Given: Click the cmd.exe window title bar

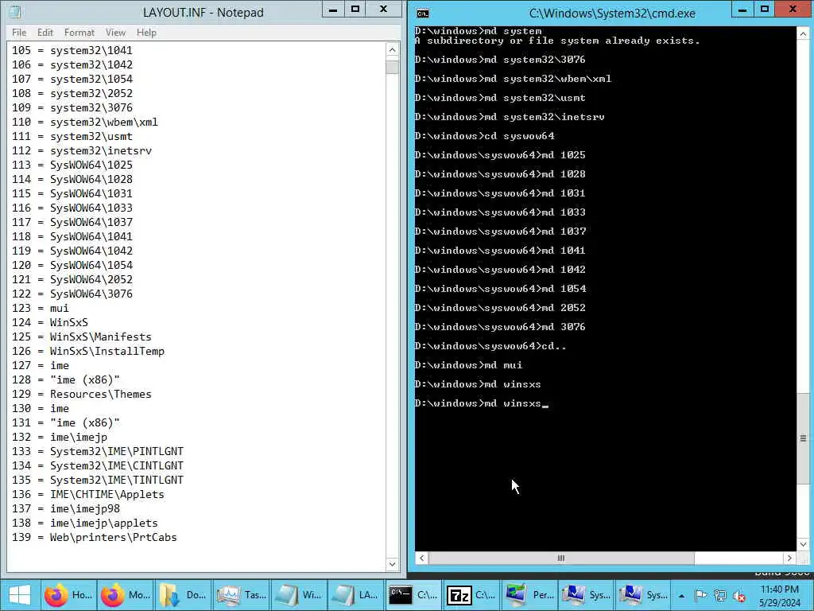Looking at the screenshot, I should [x=611, y=13].
